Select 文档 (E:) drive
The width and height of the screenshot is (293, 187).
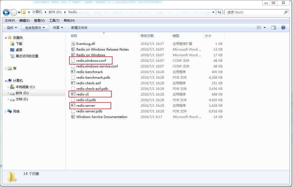[22, 99]
